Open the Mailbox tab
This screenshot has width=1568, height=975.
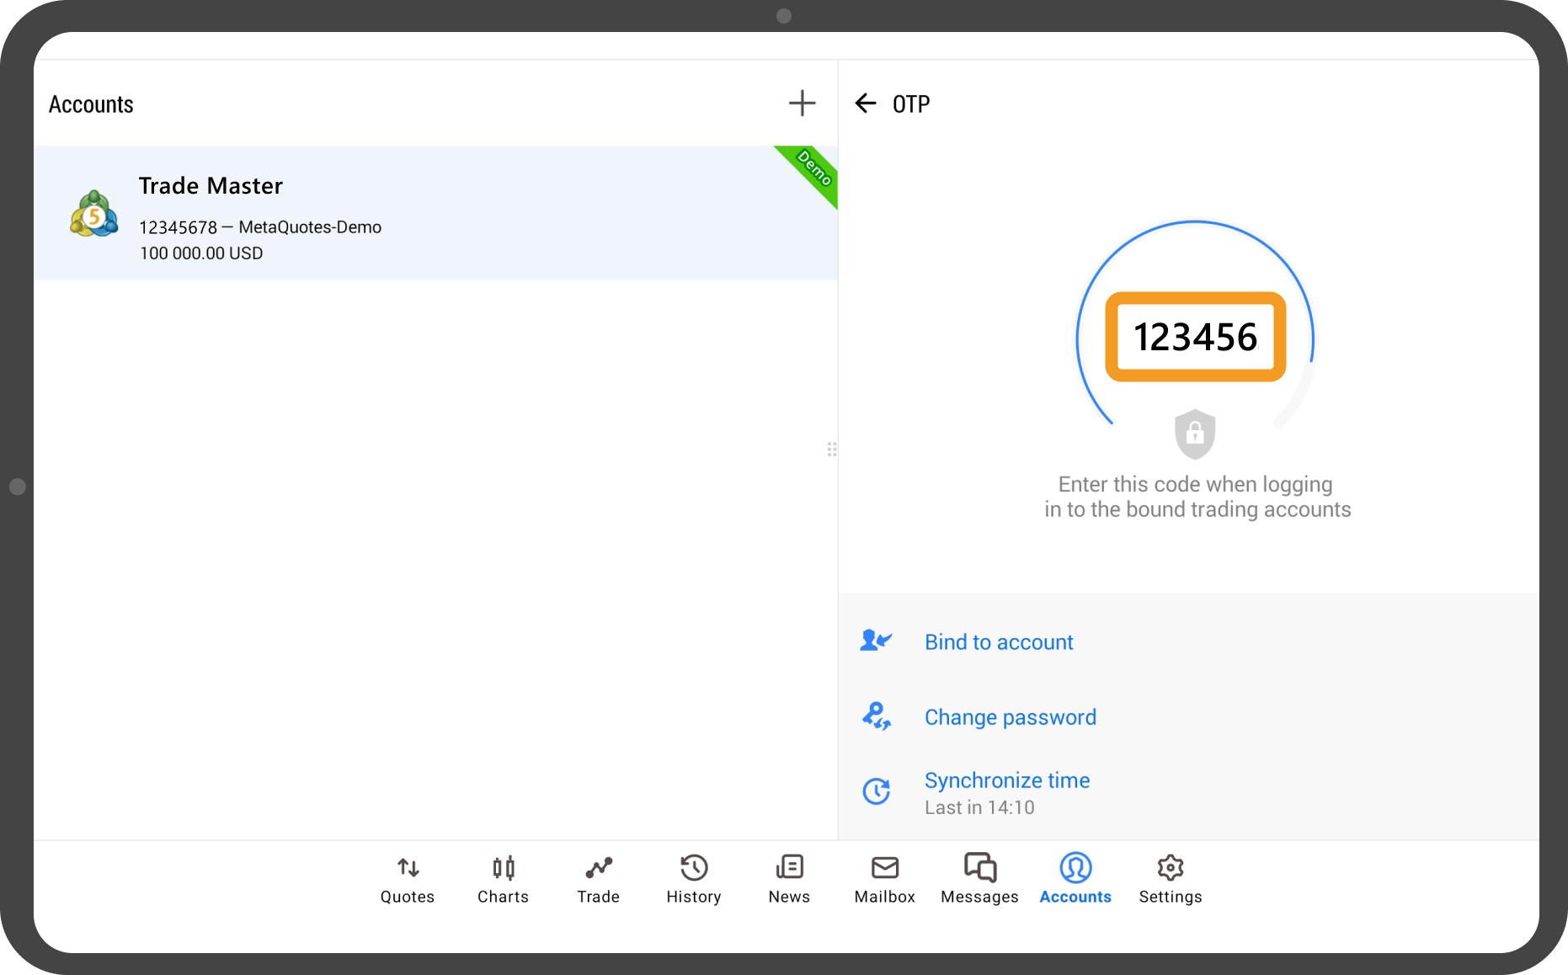pyautogui.click(x=884, y=879)
